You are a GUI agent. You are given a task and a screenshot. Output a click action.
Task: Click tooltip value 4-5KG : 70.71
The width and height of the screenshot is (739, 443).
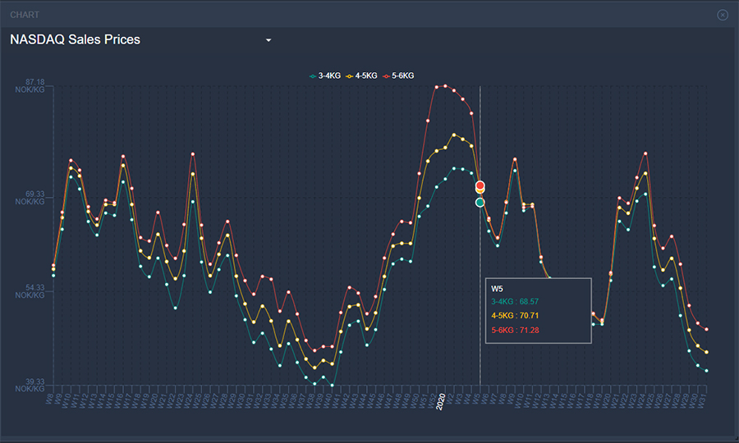[x=515, y=316]
